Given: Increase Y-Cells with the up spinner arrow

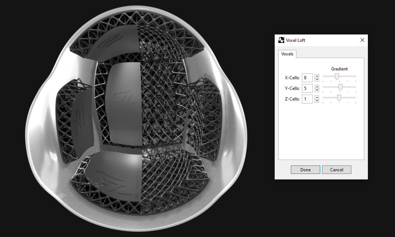Looking at the screenshot, I should [x=317, y=87].
